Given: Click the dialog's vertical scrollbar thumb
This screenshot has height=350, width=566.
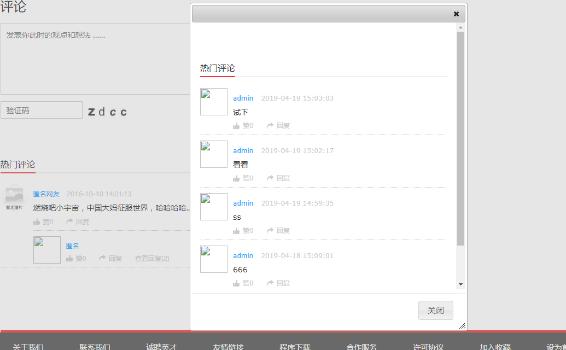Looking at the screenshot, I should click(460, 138).
